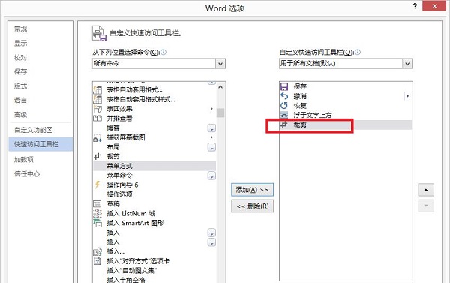
Task: Click the << 删除(R) button
Action: pos(252,206)
